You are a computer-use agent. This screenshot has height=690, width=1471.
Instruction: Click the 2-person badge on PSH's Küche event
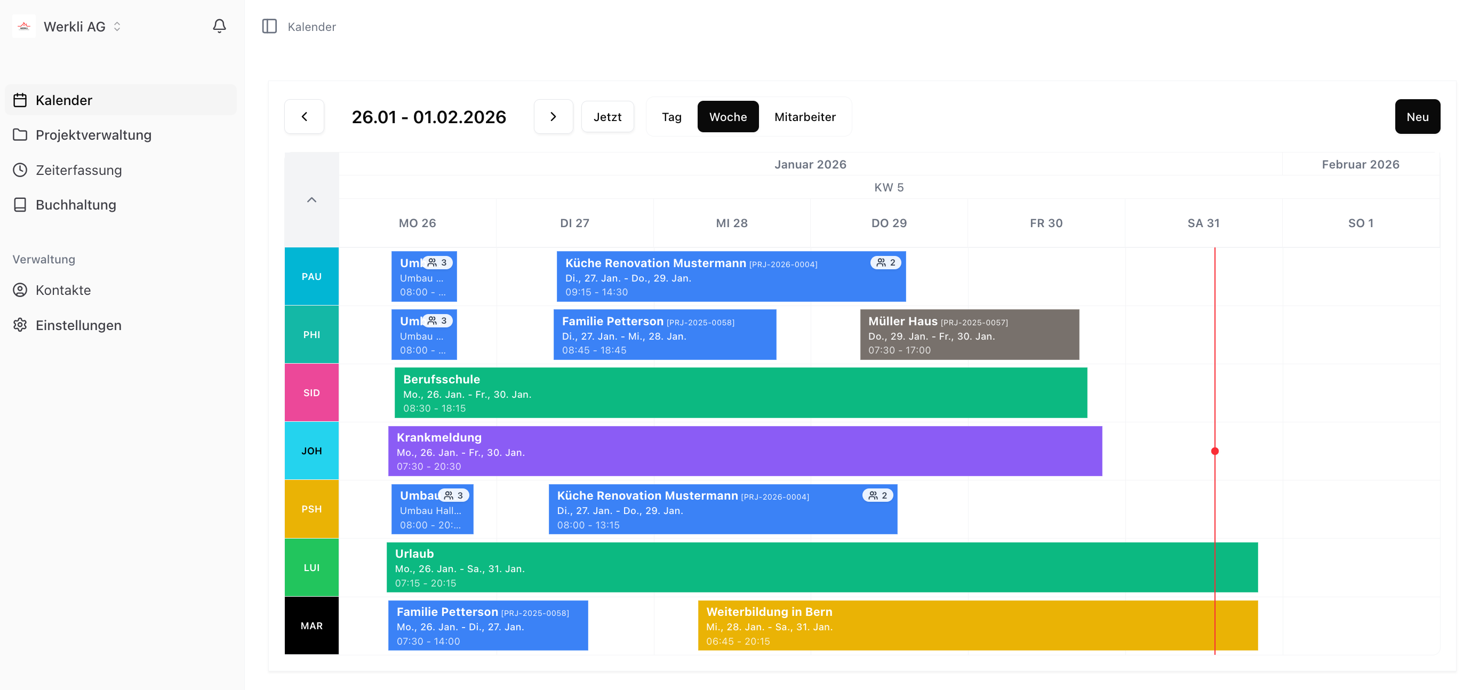(x=878, y=495)
